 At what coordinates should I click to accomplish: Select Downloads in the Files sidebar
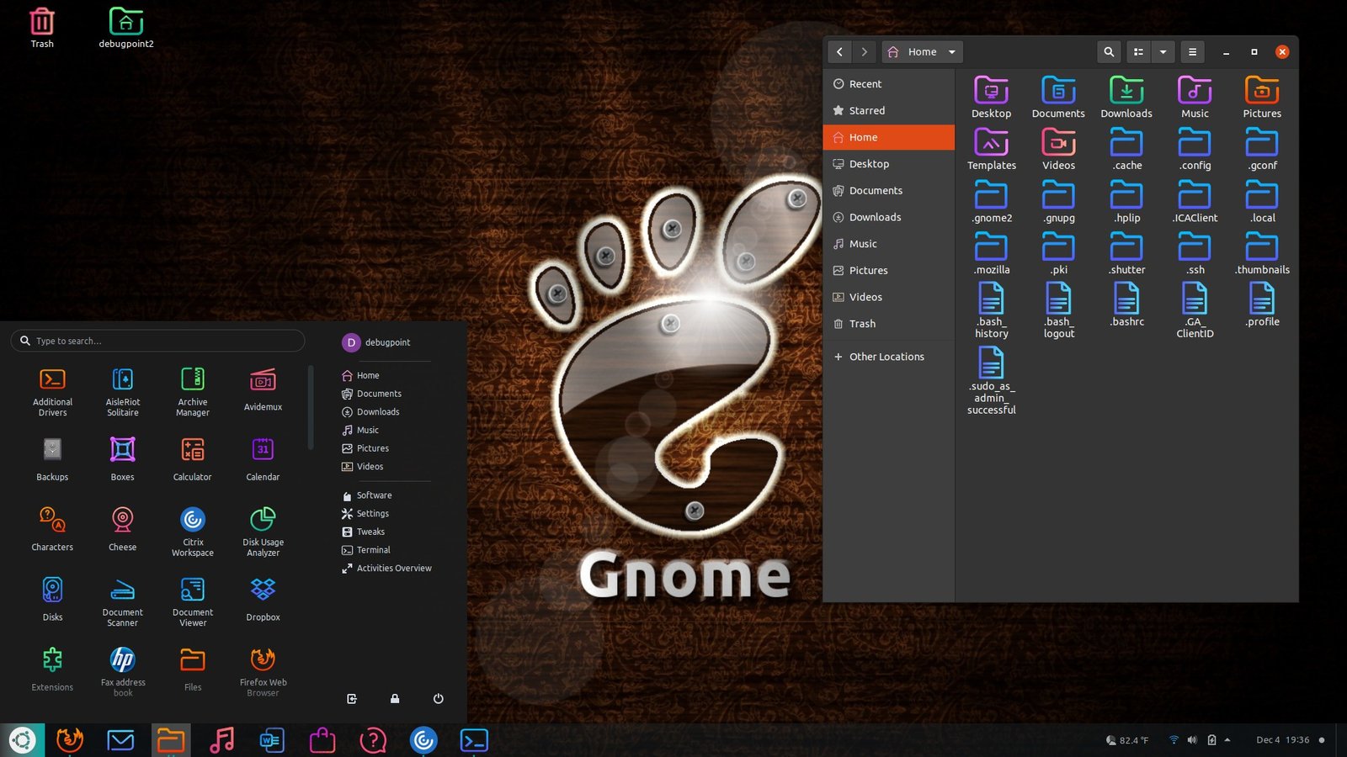click(876, 217)
